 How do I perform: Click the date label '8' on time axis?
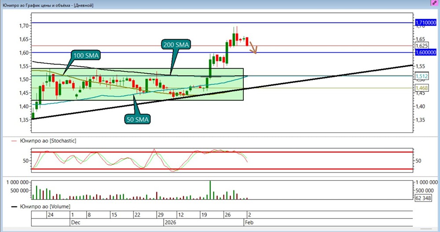(x=89, y=215)
